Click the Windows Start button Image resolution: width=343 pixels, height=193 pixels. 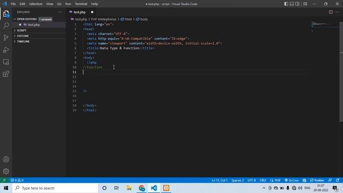pos(6,188)
